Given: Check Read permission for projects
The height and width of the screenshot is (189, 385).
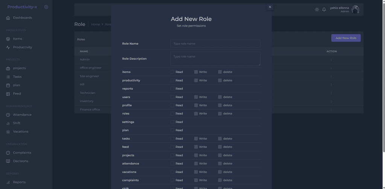Looking at the screenshot, I should coord(172,155).
